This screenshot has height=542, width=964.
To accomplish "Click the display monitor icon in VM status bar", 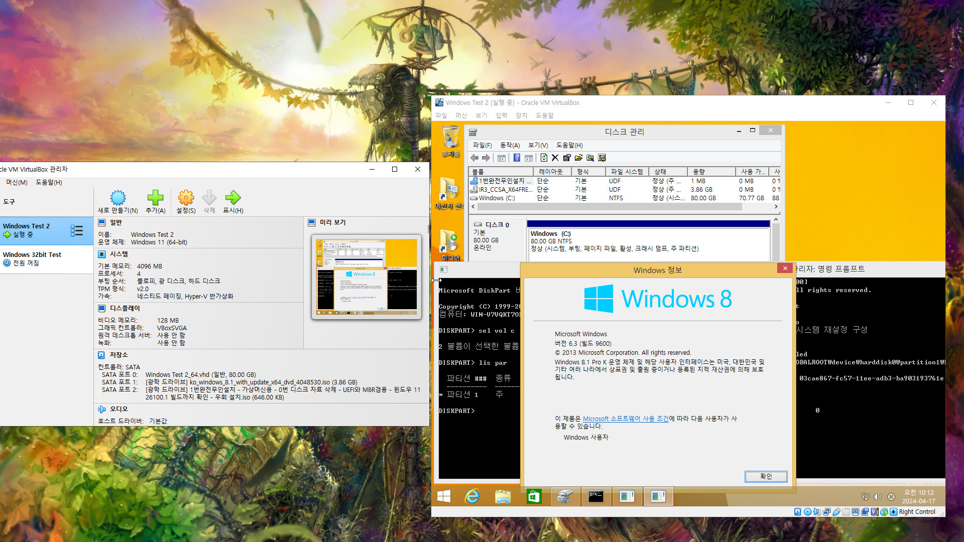I will [856, 512].
